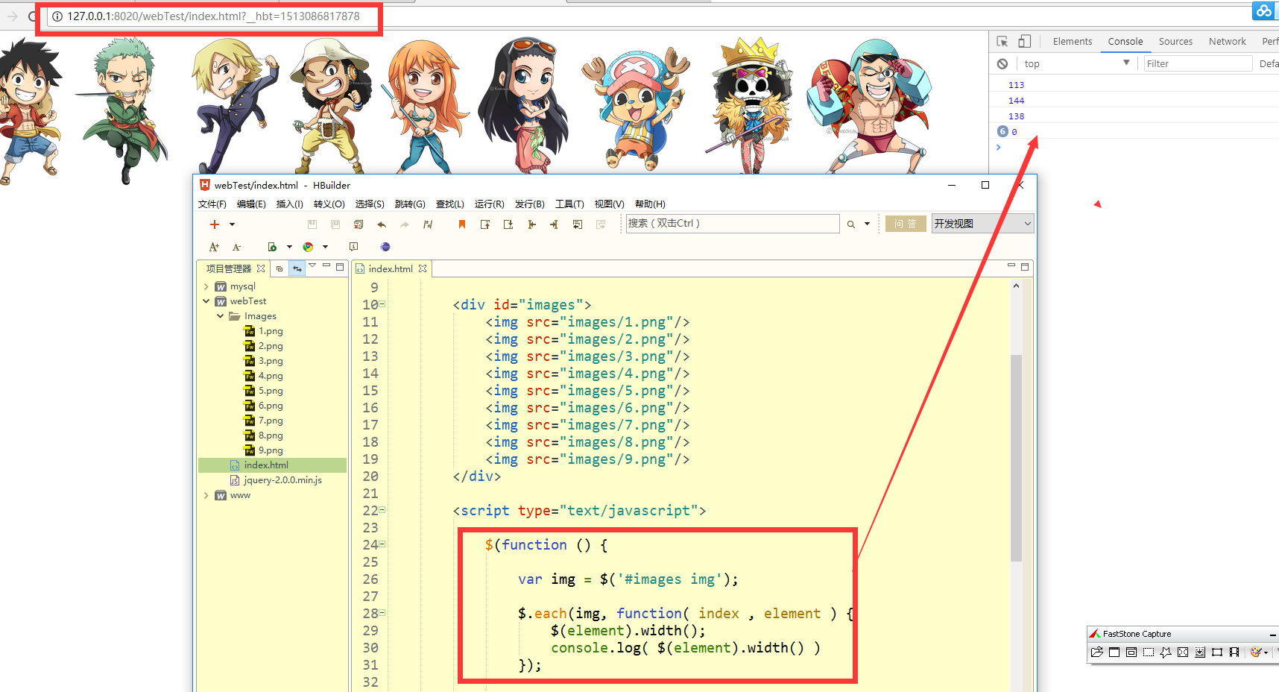Click the inspect element picker icon
1279x692 pixels.
coord(1002,42)
